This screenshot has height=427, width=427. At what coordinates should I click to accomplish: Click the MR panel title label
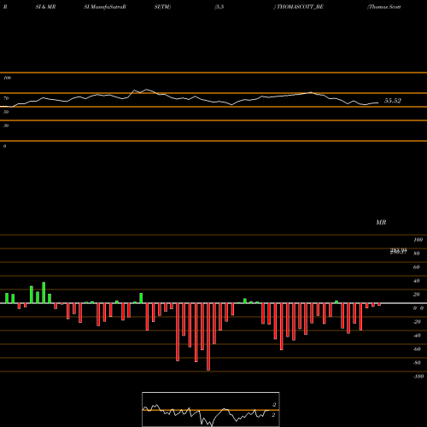point(381,222)
